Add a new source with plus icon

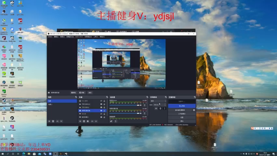(80, 121)
